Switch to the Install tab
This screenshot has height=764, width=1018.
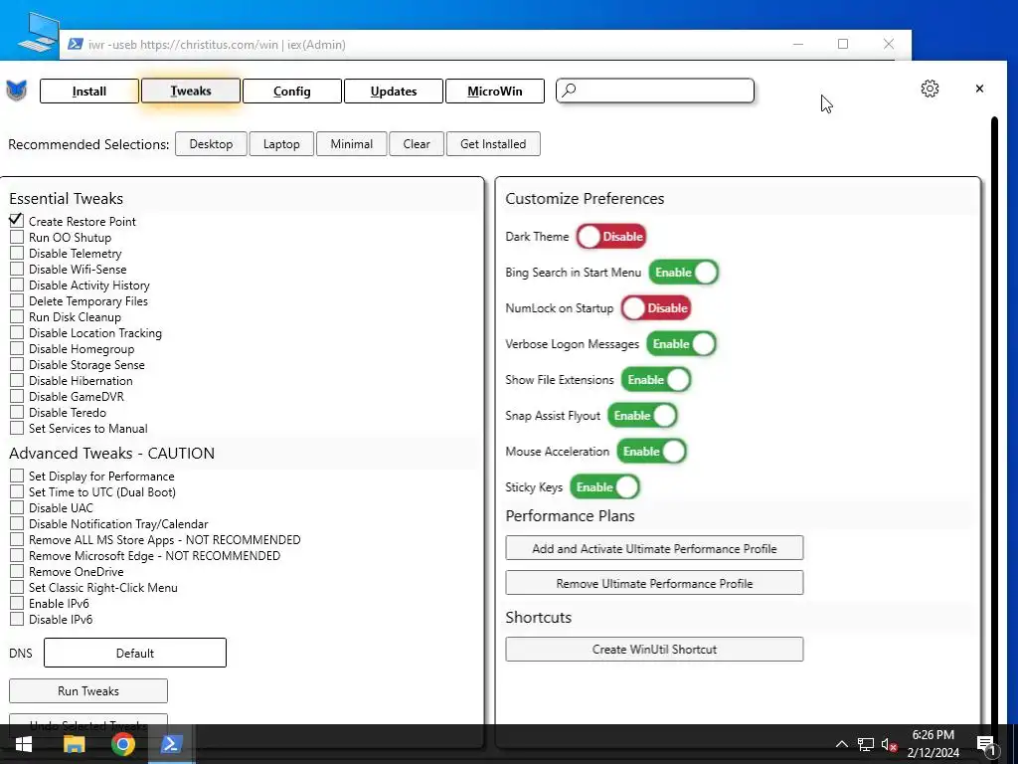click(x=88, y=91)
